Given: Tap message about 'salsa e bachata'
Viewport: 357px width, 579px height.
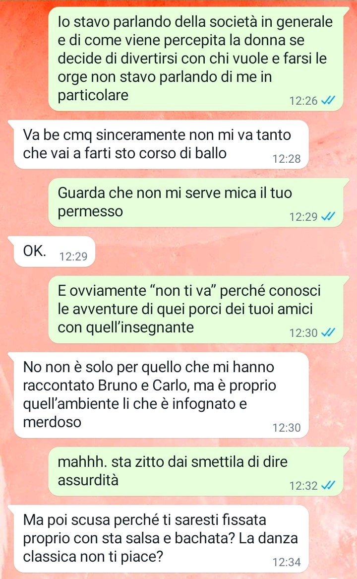Looking at the screenshot, I should click(x=161, y=538).
